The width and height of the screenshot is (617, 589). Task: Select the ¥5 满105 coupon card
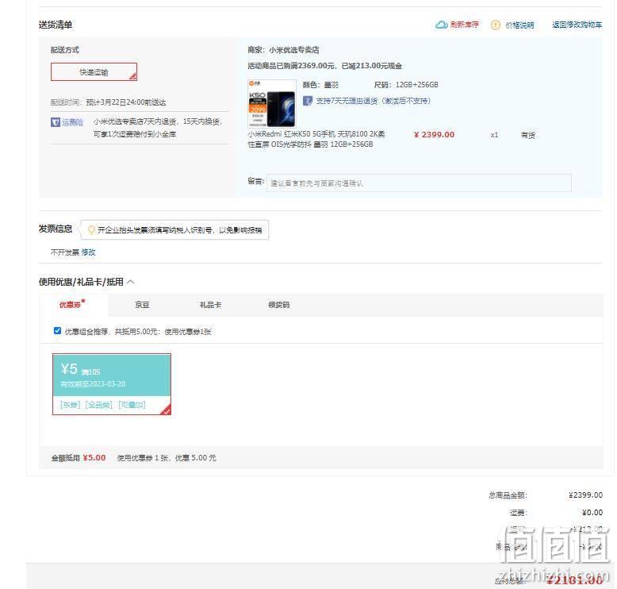112,384
